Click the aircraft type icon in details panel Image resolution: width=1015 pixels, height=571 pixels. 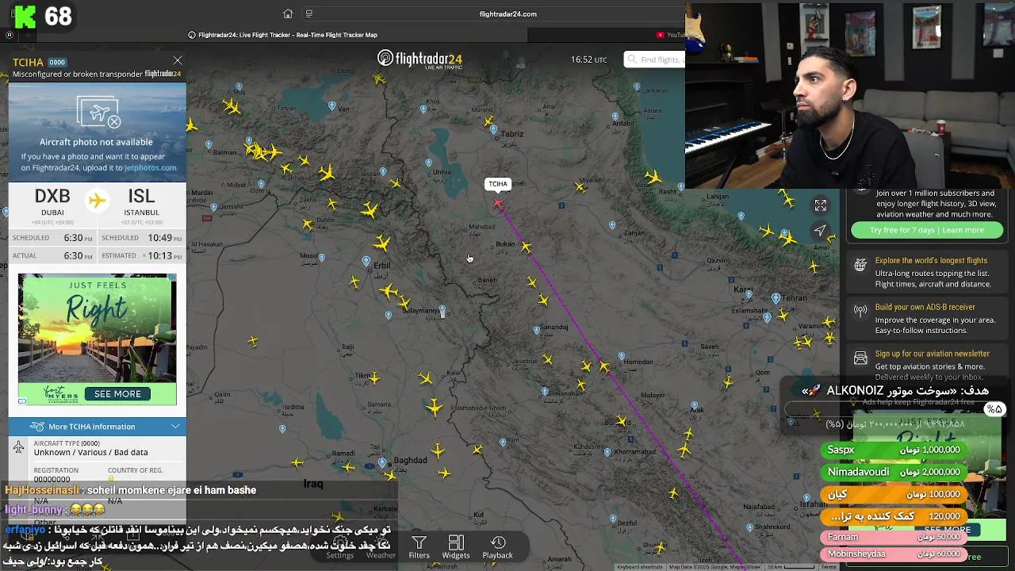(18, 447)
